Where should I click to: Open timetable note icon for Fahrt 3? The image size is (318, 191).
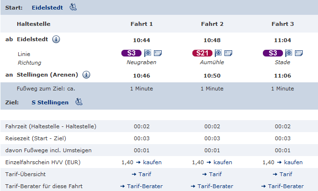click(299, 53)
